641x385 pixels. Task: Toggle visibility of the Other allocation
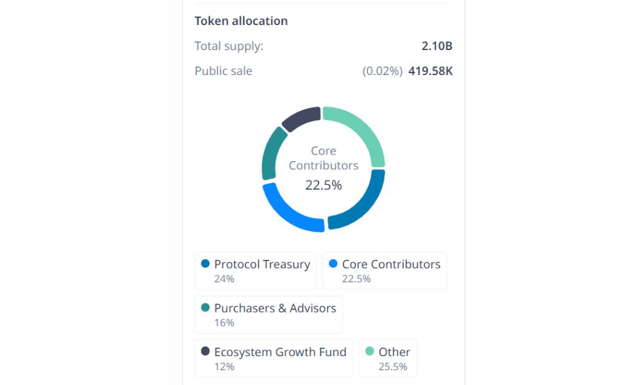tap(388, 358)
